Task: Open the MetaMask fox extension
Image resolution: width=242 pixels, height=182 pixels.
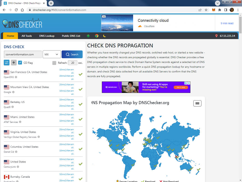Action: point(214,10)
